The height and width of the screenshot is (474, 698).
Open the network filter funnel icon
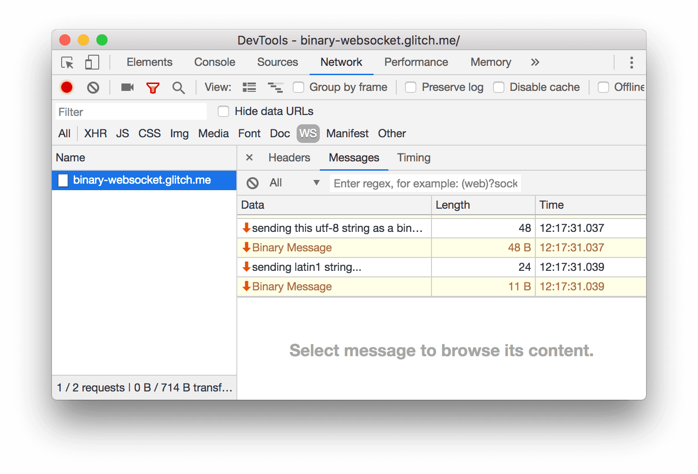[x=153, y=87]
